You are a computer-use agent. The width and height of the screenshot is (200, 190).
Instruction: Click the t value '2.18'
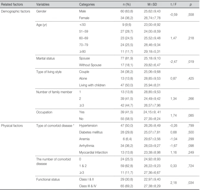tap(173, 183)
